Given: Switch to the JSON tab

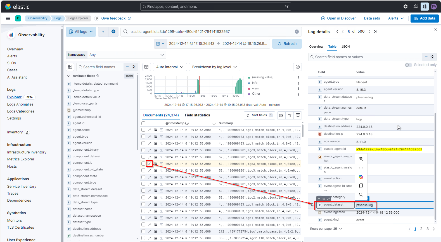Looking at the screenshot, I should 345,47.
